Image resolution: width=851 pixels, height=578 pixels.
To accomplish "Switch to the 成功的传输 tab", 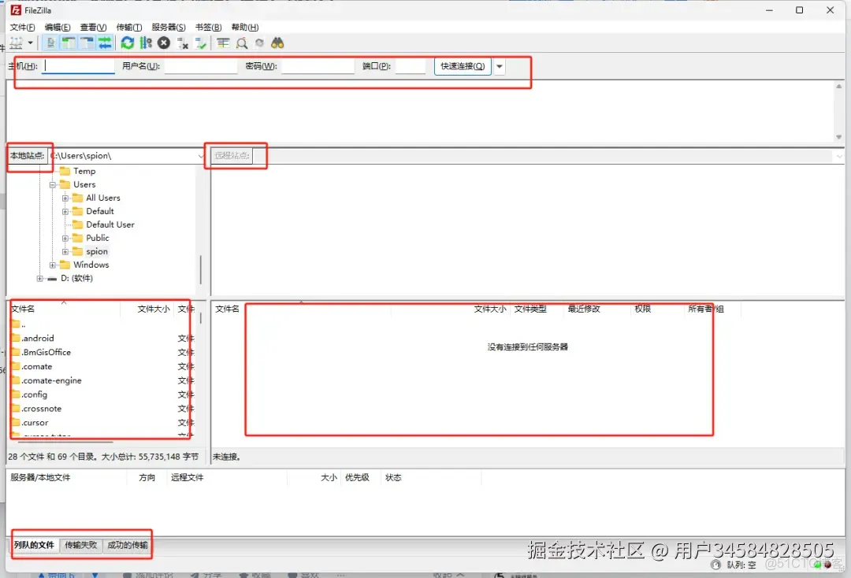I will (127, 544).
